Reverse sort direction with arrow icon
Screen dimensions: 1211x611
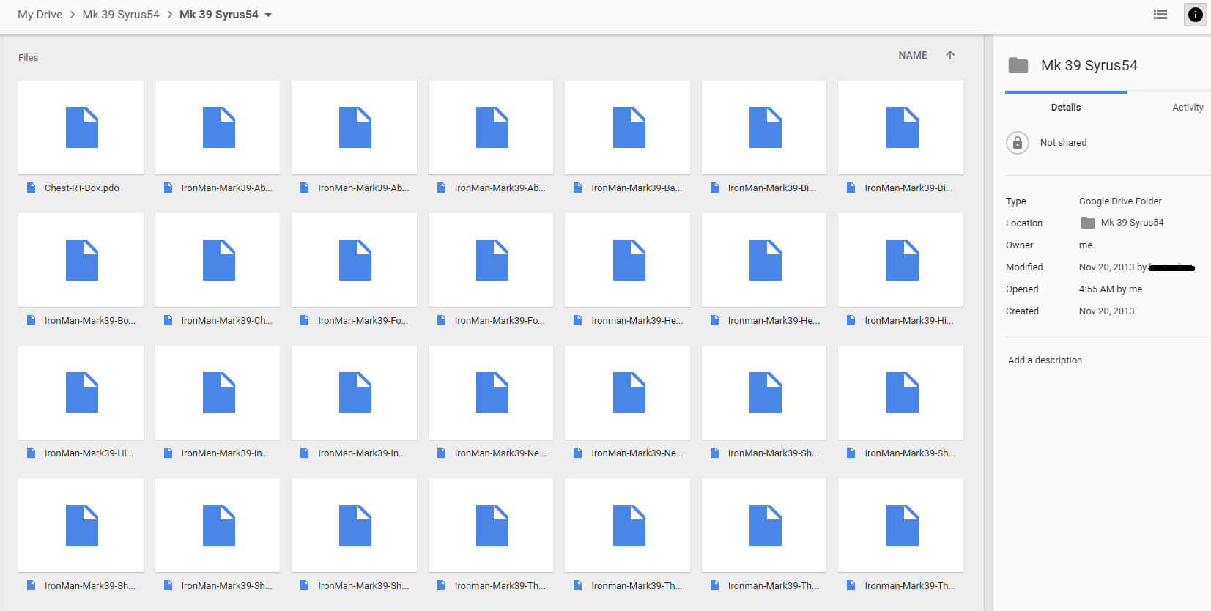950,55
